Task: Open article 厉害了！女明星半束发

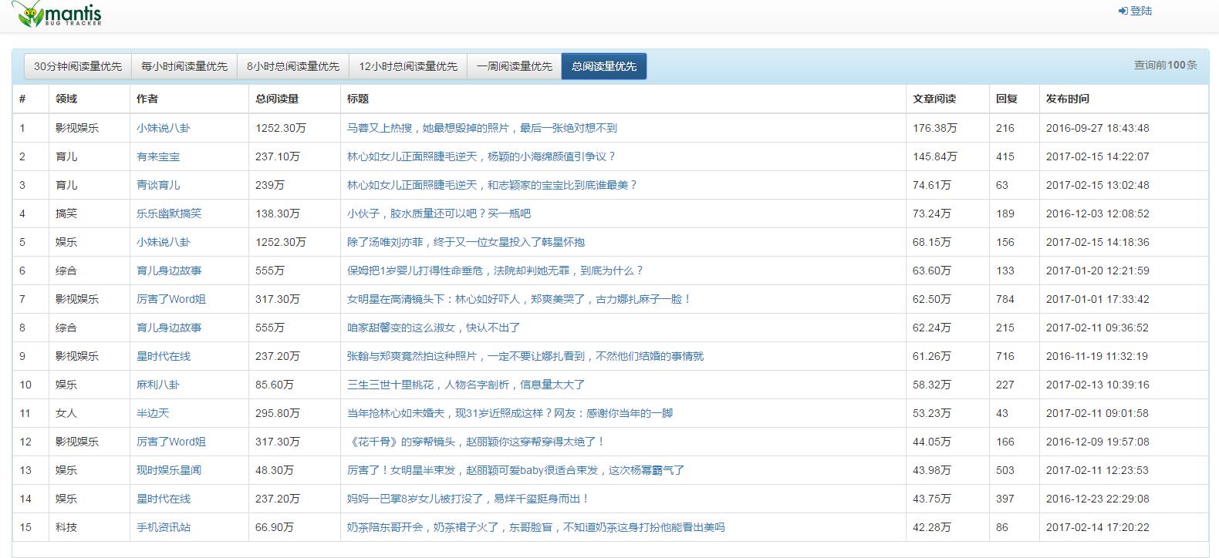Action: coord(516,470)
